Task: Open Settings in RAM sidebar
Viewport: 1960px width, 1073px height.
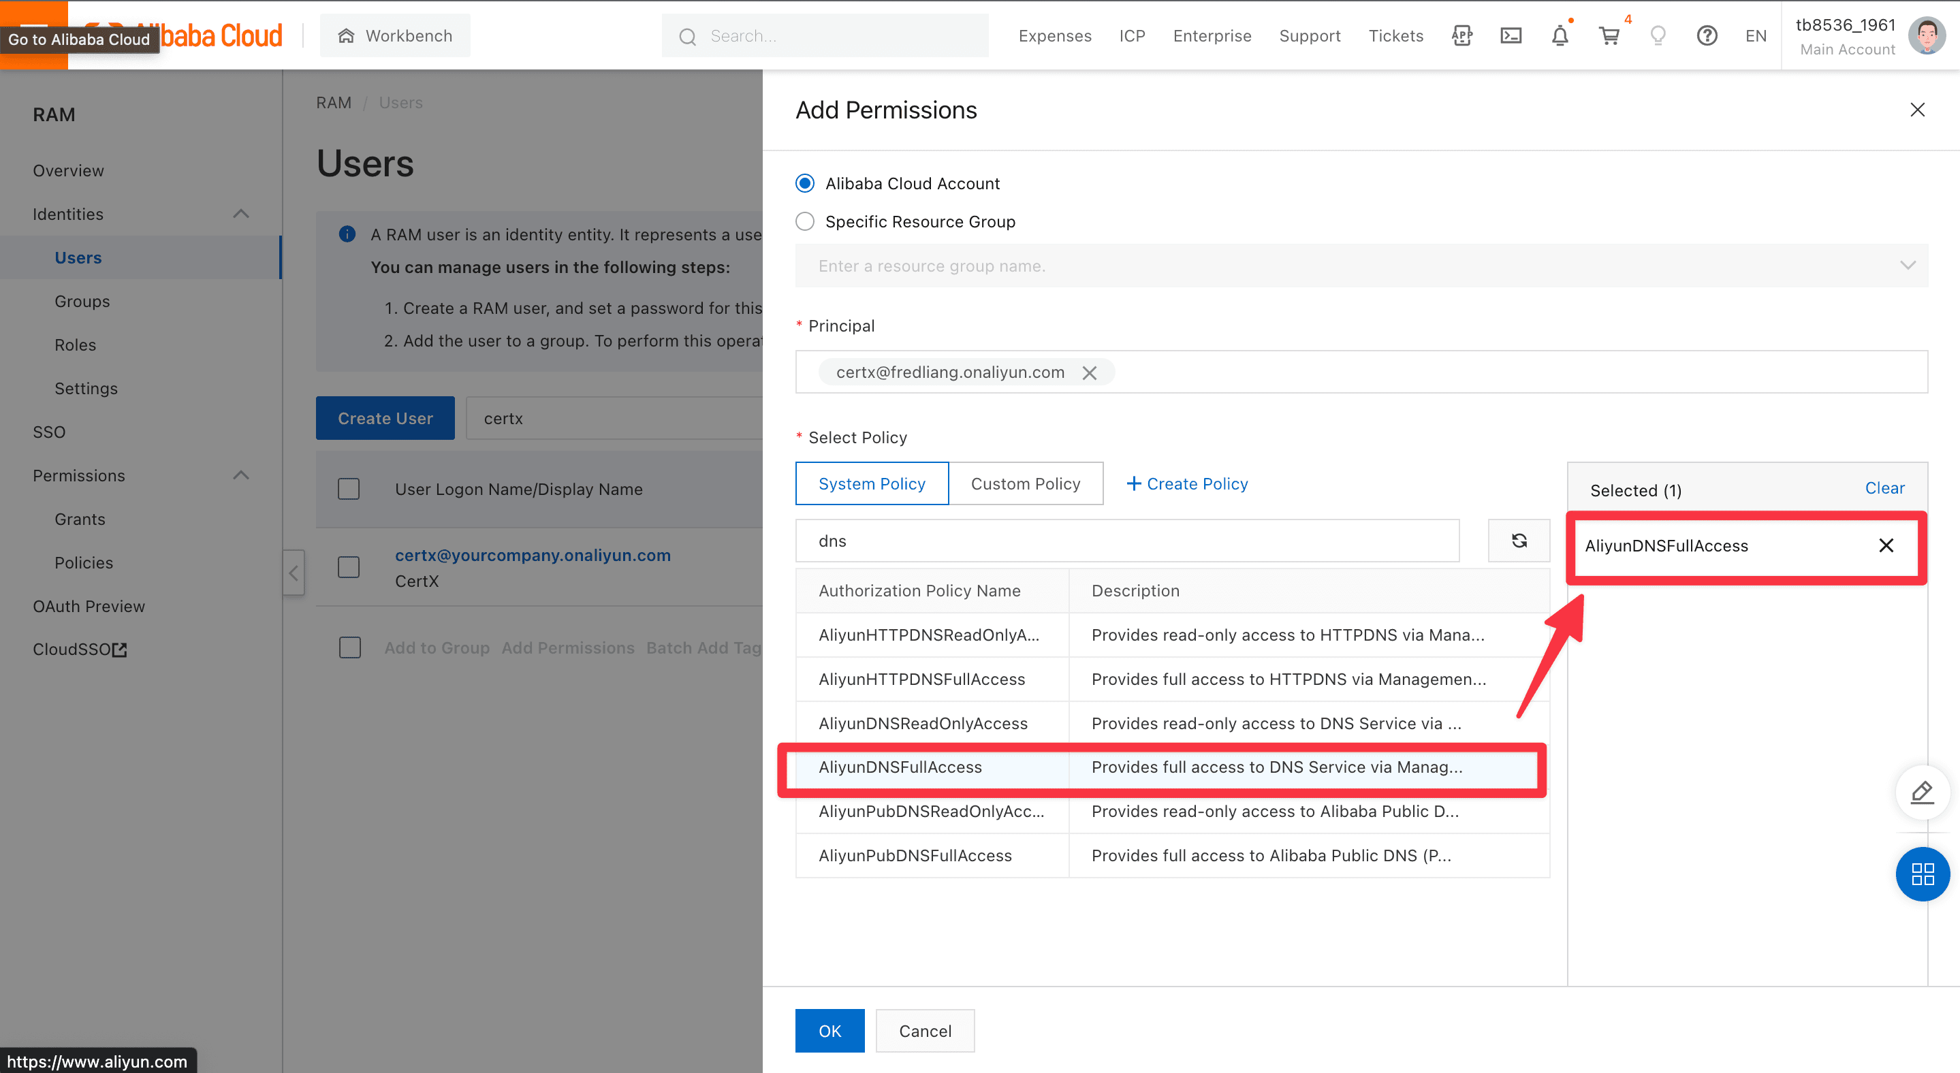Action: (86, 389)
